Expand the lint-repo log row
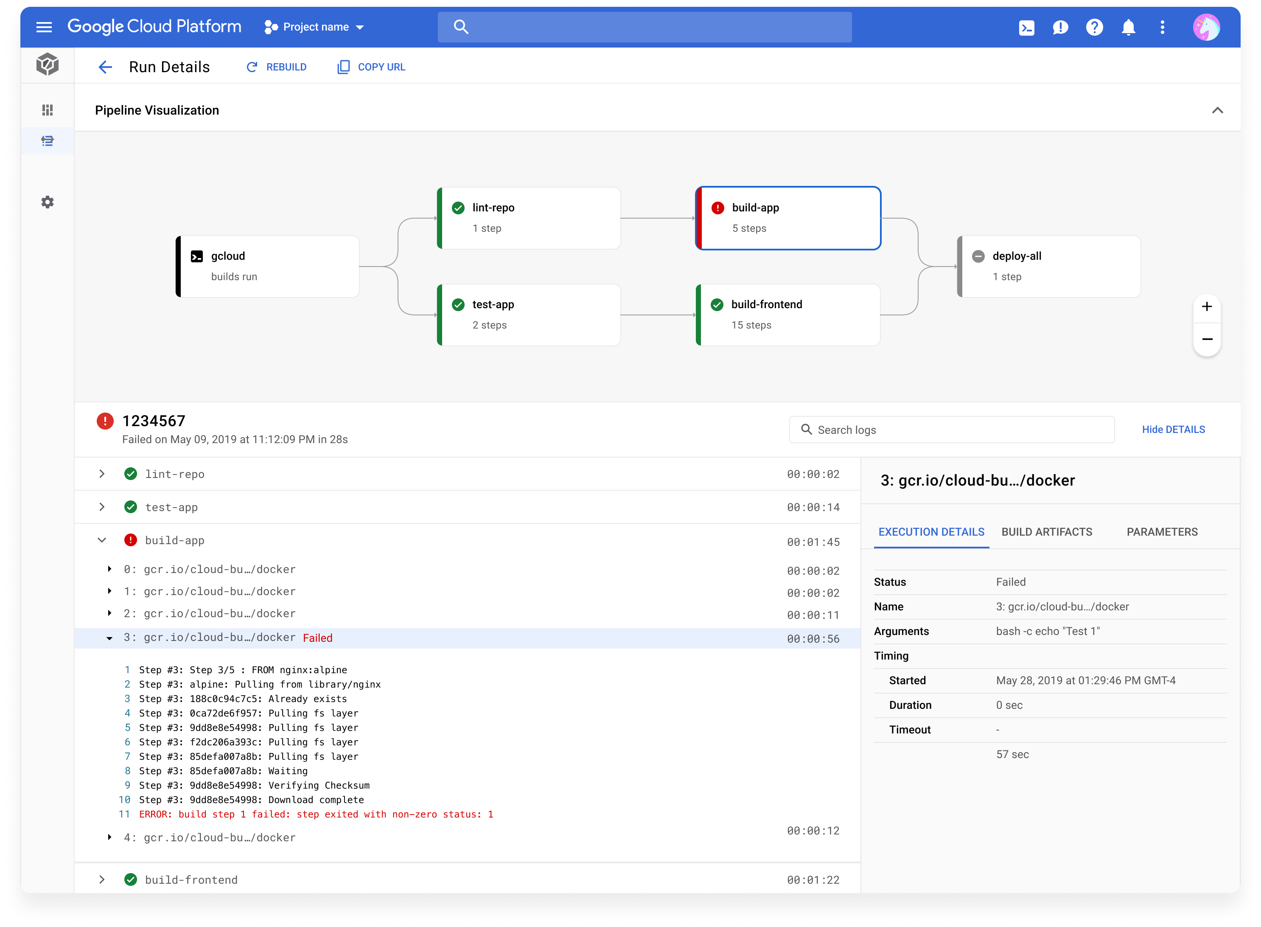 tap(101, 474)
